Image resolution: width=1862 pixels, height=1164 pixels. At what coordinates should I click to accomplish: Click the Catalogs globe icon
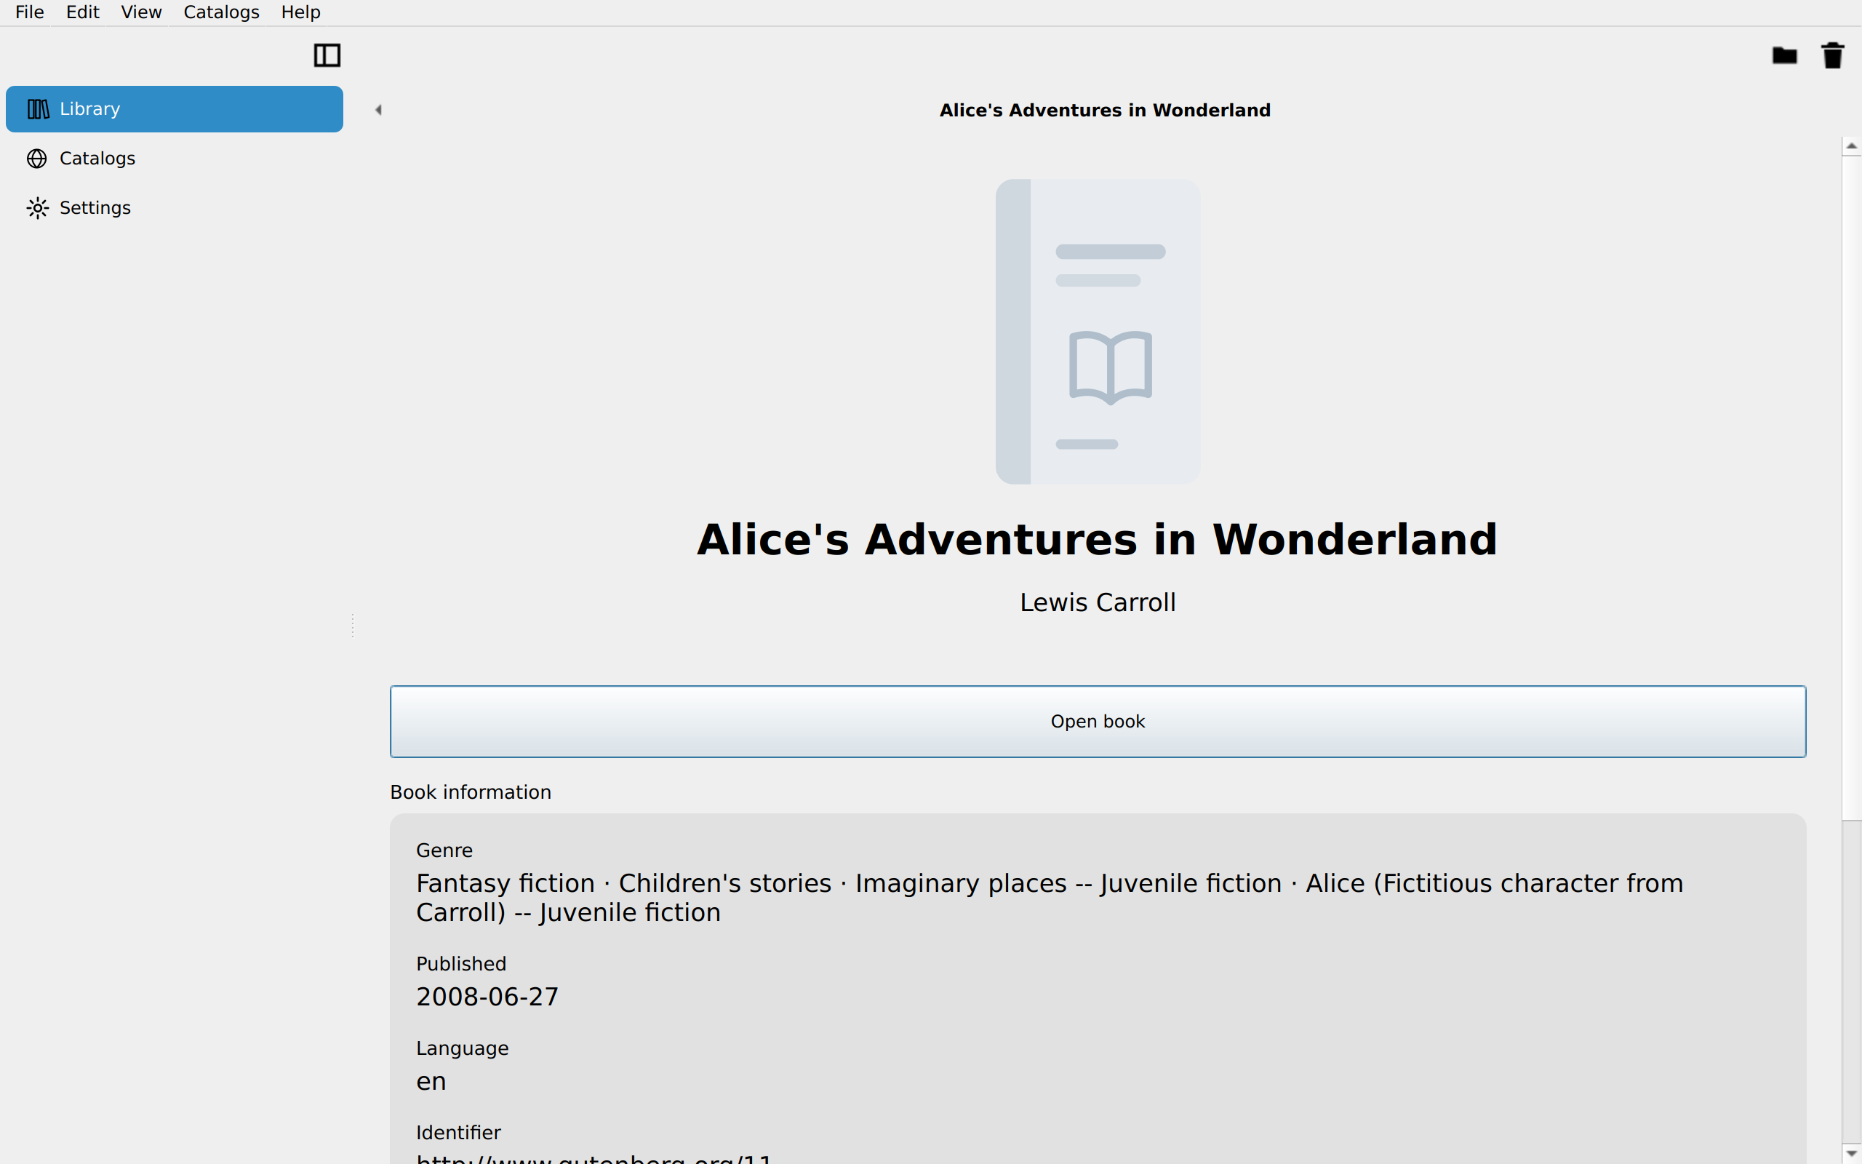click(x=37, y=159)
